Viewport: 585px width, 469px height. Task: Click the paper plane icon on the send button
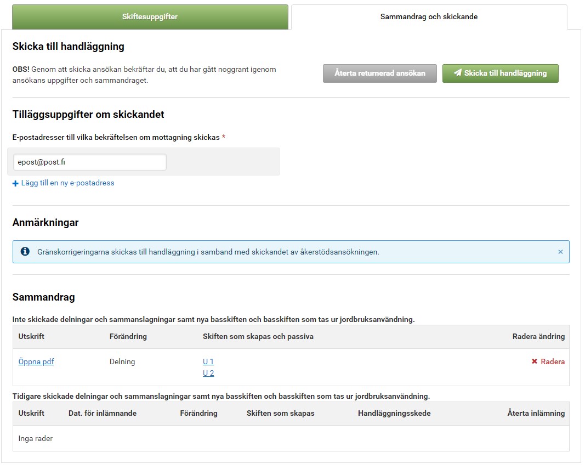click(457, 74)
